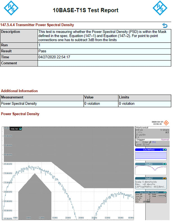This screenshot has height=221, width=173.
Task: Open the Trigger settings label
Action: pos(140,140)
